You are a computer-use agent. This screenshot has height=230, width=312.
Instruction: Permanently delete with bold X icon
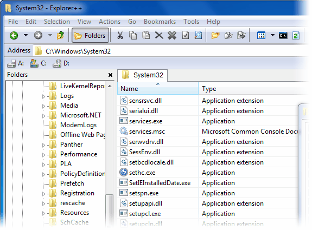(x=172, y=36)
